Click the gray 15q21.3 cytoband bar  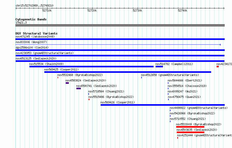coord(120,26)
